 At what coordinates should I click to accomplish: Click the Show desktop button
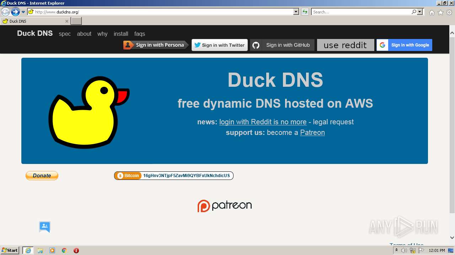click(451, 250)
